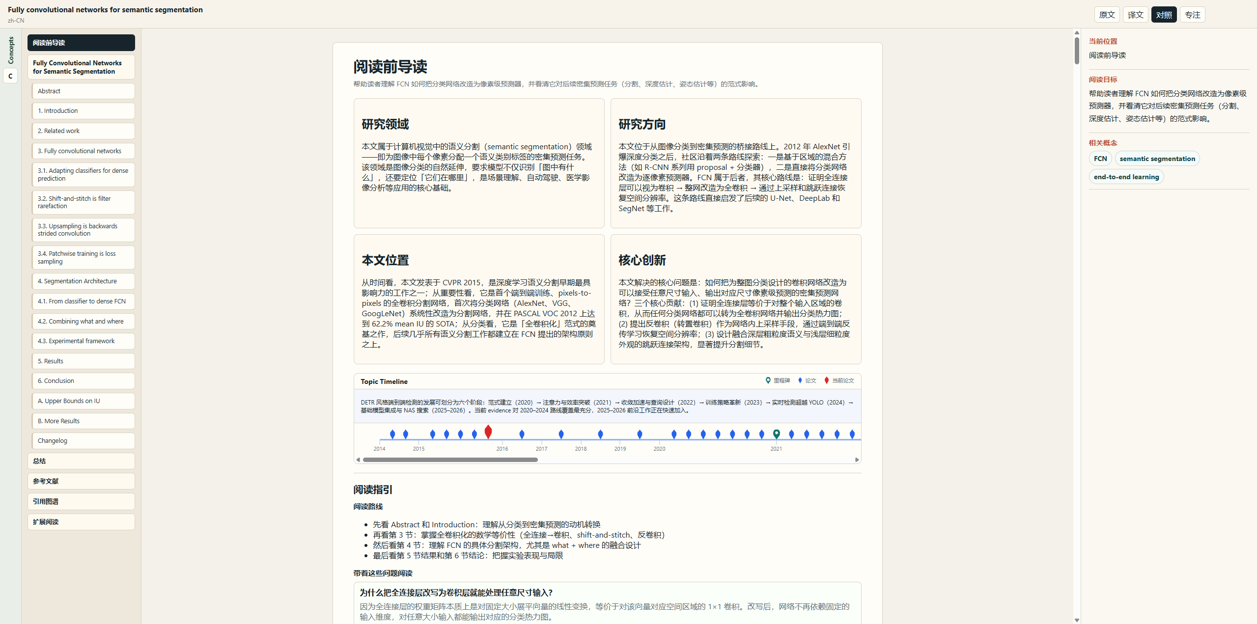Open the 引用图谱 section
The height and width of the screenshot is (624, 1257).
click(x=81, y=502)
